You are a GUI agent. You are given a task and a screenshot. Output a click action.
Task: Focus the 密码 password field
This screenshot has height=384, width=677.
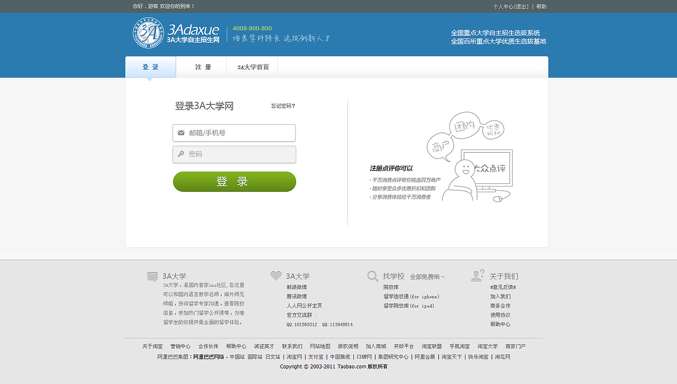click(234, 154)
